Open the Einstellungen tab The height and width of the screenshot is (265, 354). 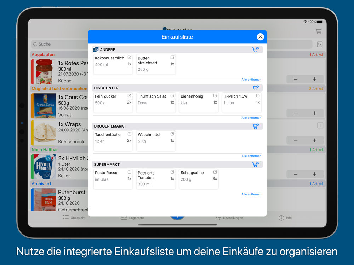(x=229, y=218)
